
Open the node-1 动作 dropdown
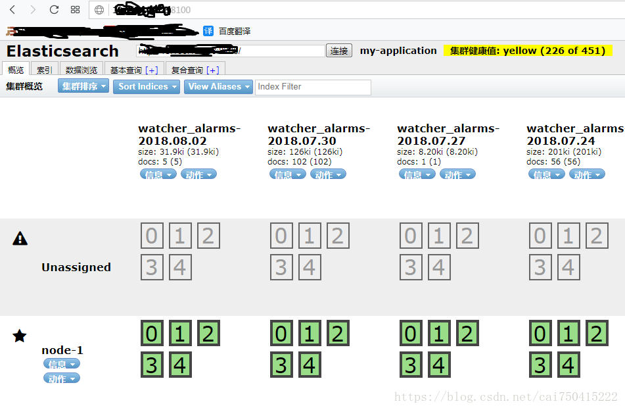62,378
